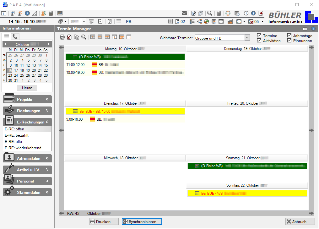Click the calculator icon in top-right toolbar

(x=219, y=13)
